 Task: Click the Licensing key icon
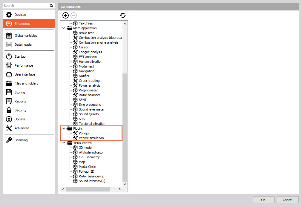coord(9,140)
